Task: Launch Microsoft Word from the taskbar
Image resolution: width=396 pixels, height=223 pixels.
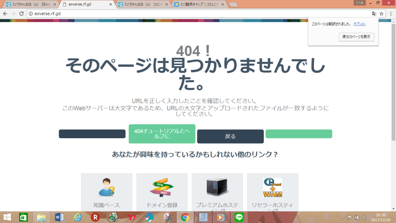Action: (59, 217)
